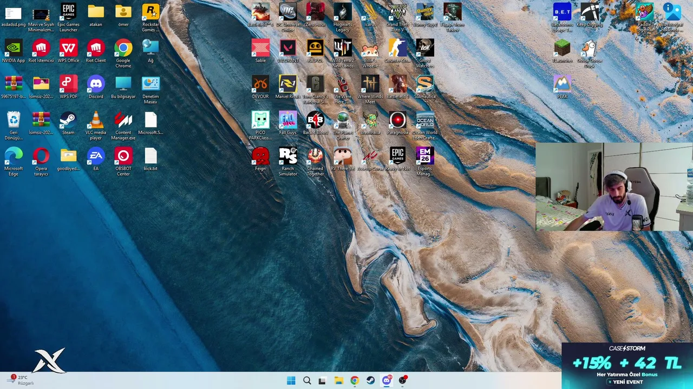The image size is (693, 389).
Task: Select the Opera tarayıcı icon
Action: pos(41,162)
